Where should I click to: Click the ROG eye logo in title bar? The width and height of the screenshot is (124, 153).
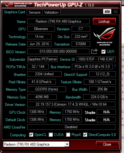(9, 5)
